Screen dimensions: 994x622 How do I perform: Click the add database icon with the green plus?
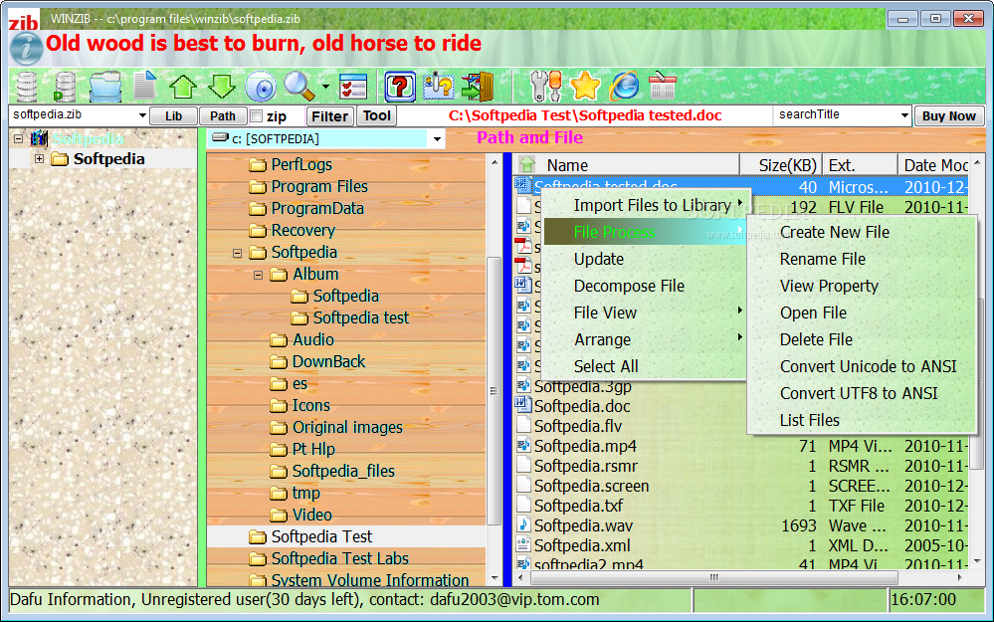click(x=65, y=87)
